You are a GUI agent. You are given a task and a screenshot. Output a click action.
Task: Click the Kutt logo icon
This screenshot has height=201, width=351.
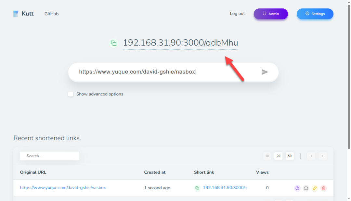(16, 14)
